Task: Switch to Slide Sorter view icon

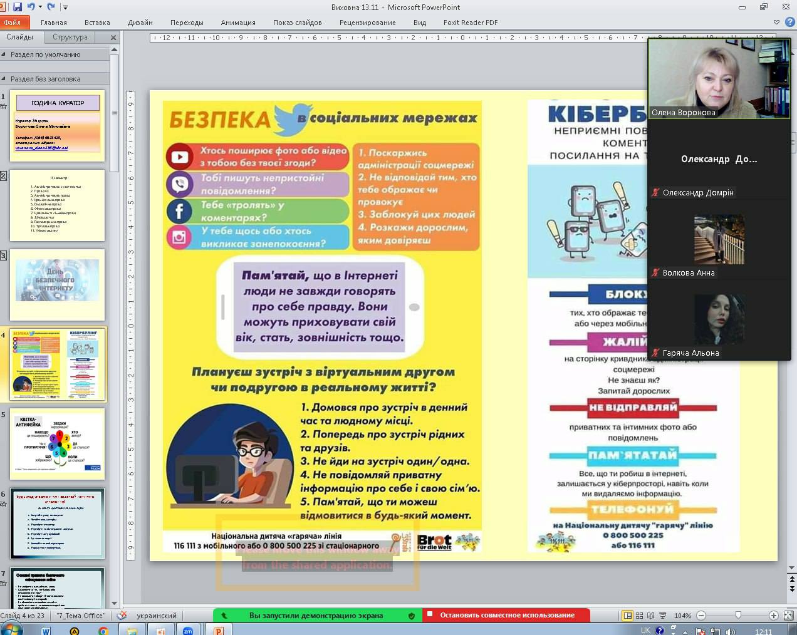Action: click(x=639, y=616)
